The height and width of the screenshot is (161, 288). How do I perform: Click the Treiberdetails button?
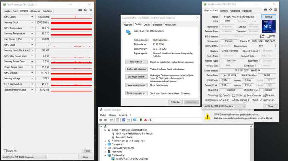tap(136, 62)
